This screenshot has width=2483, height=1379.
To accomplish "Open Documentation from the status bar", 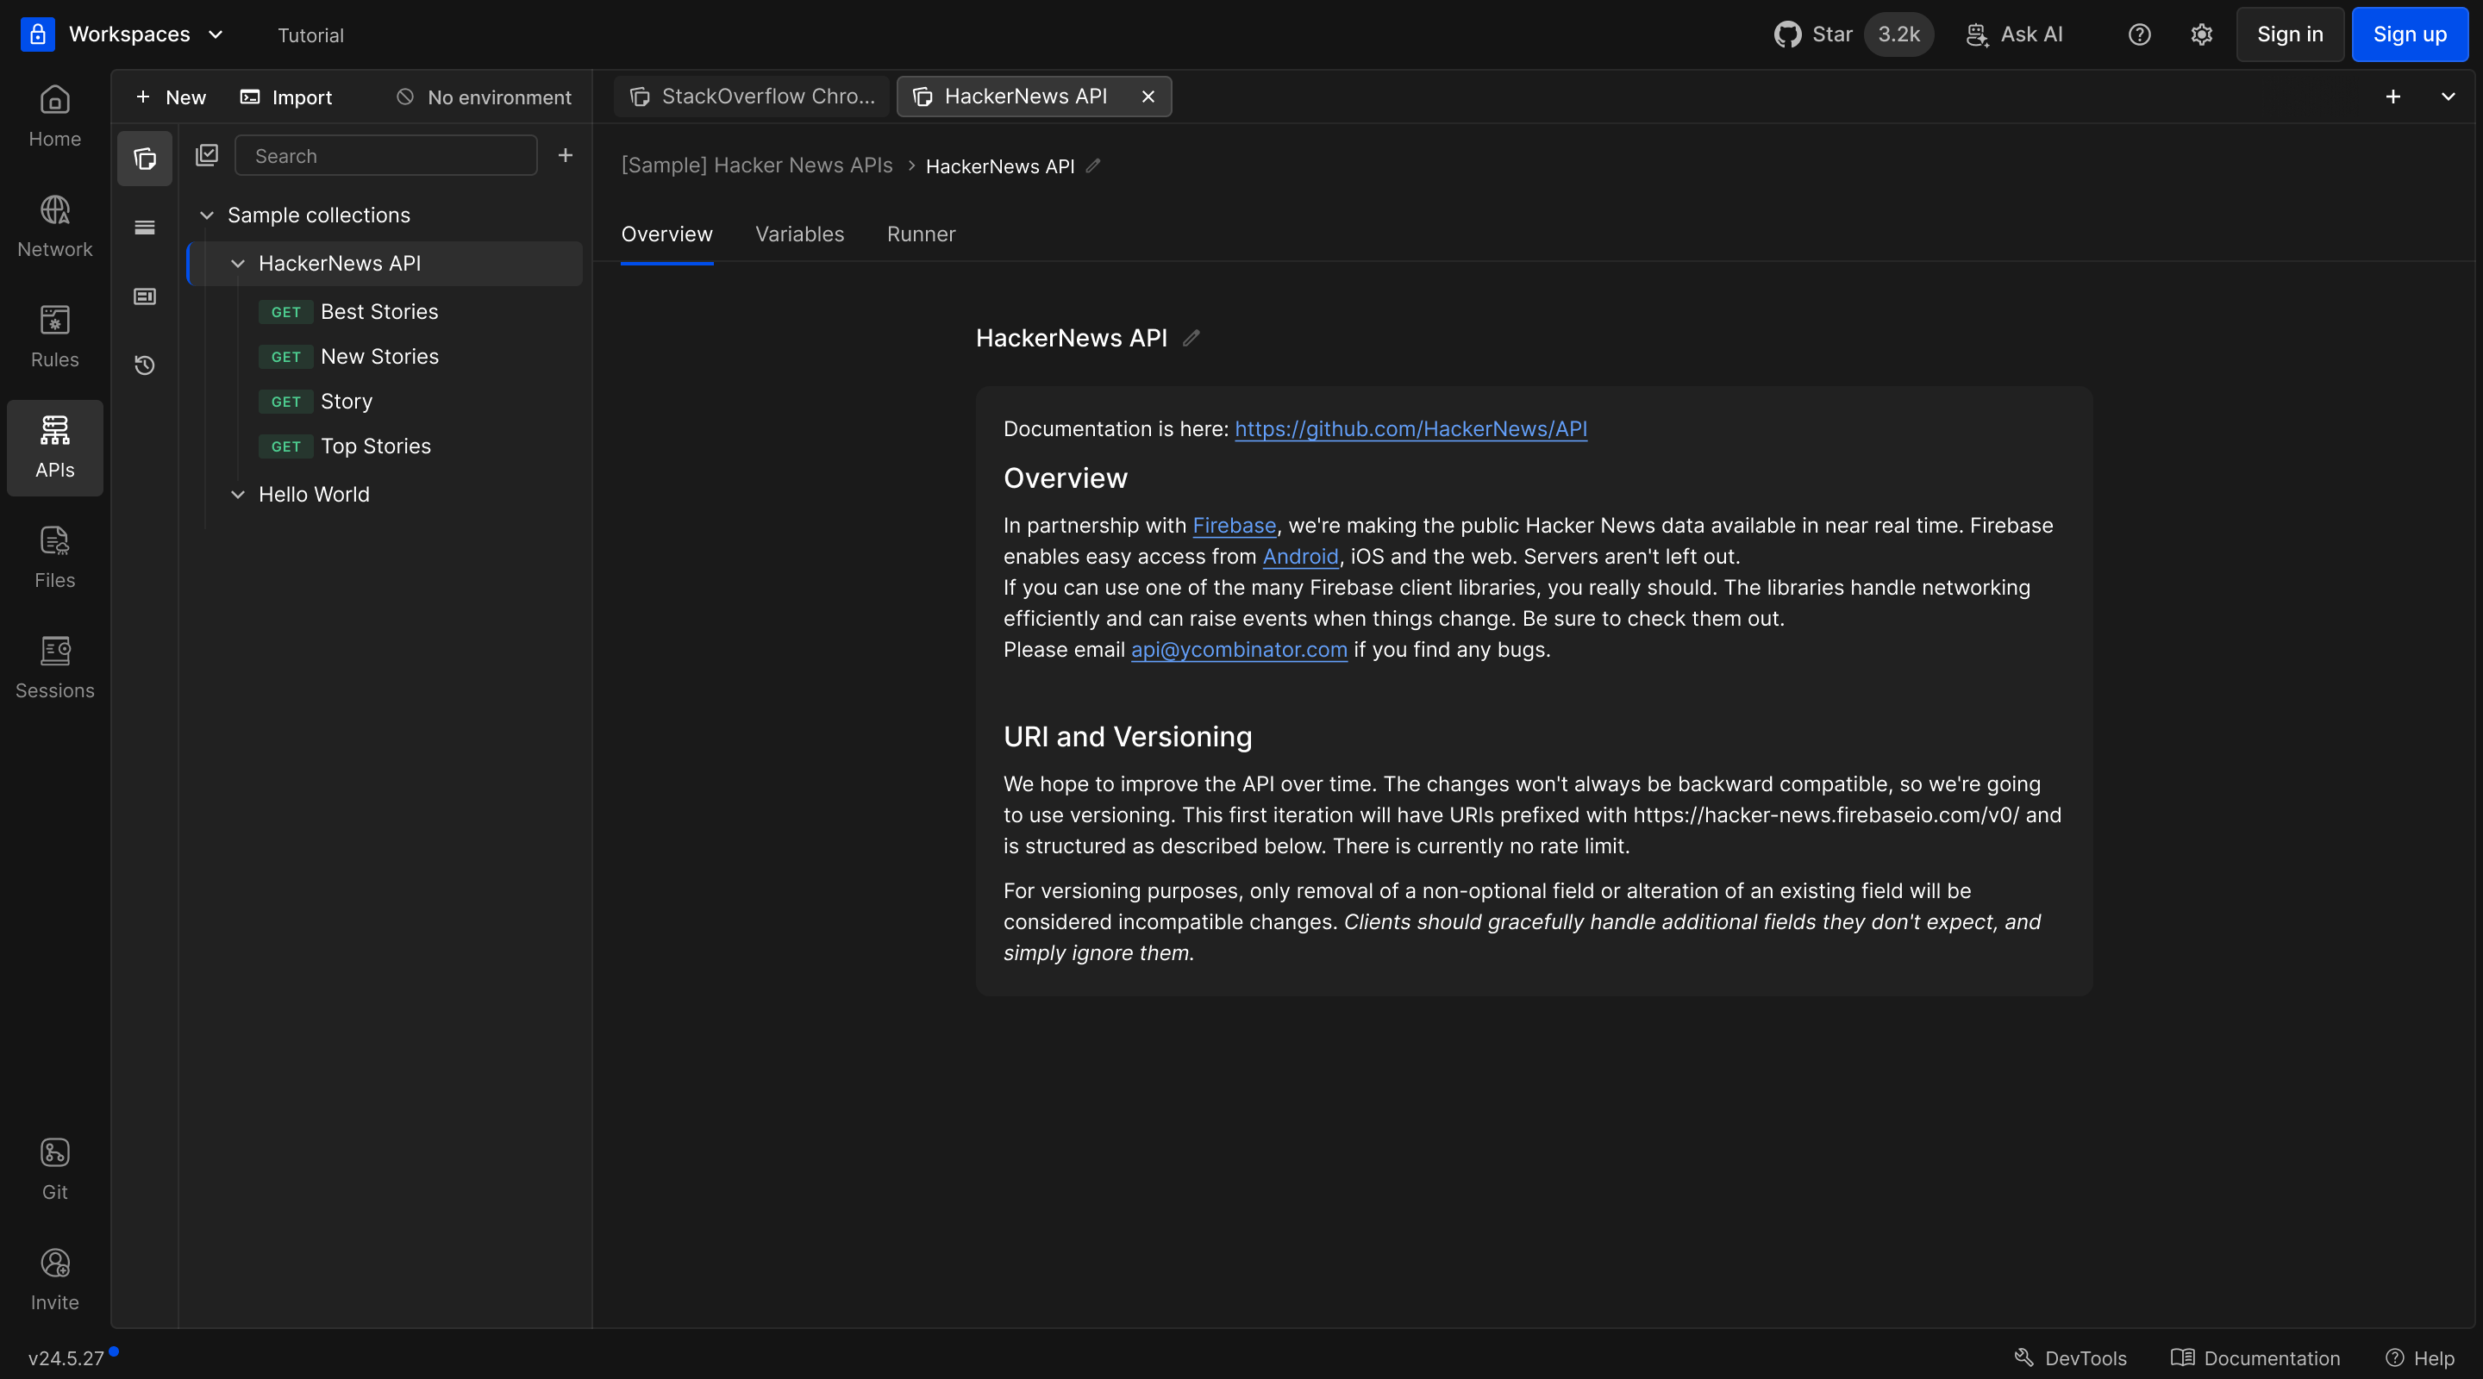I will (x=2255, y=1357).
